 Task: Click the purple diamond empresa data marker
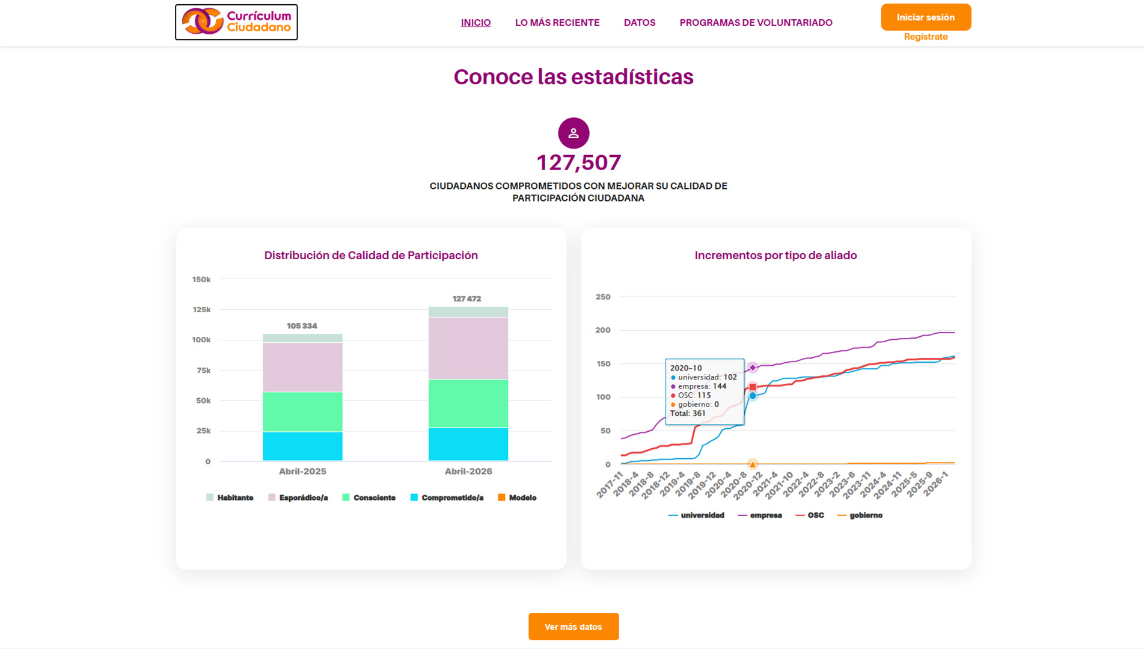(x=752, y=368)
